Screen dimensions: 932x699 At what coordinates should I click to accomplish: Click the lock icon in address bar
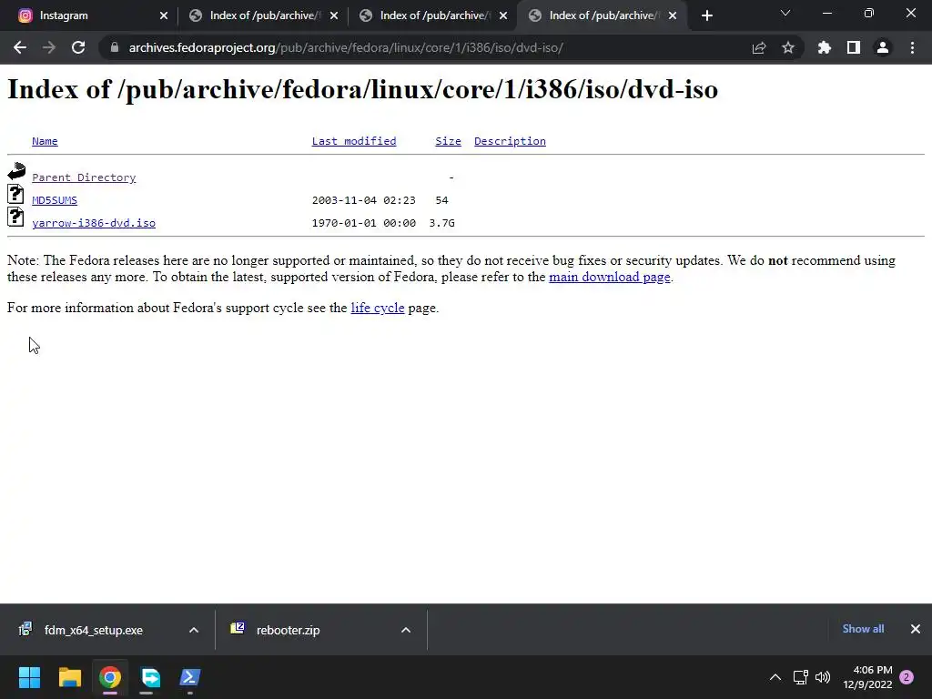click(115, 47)
